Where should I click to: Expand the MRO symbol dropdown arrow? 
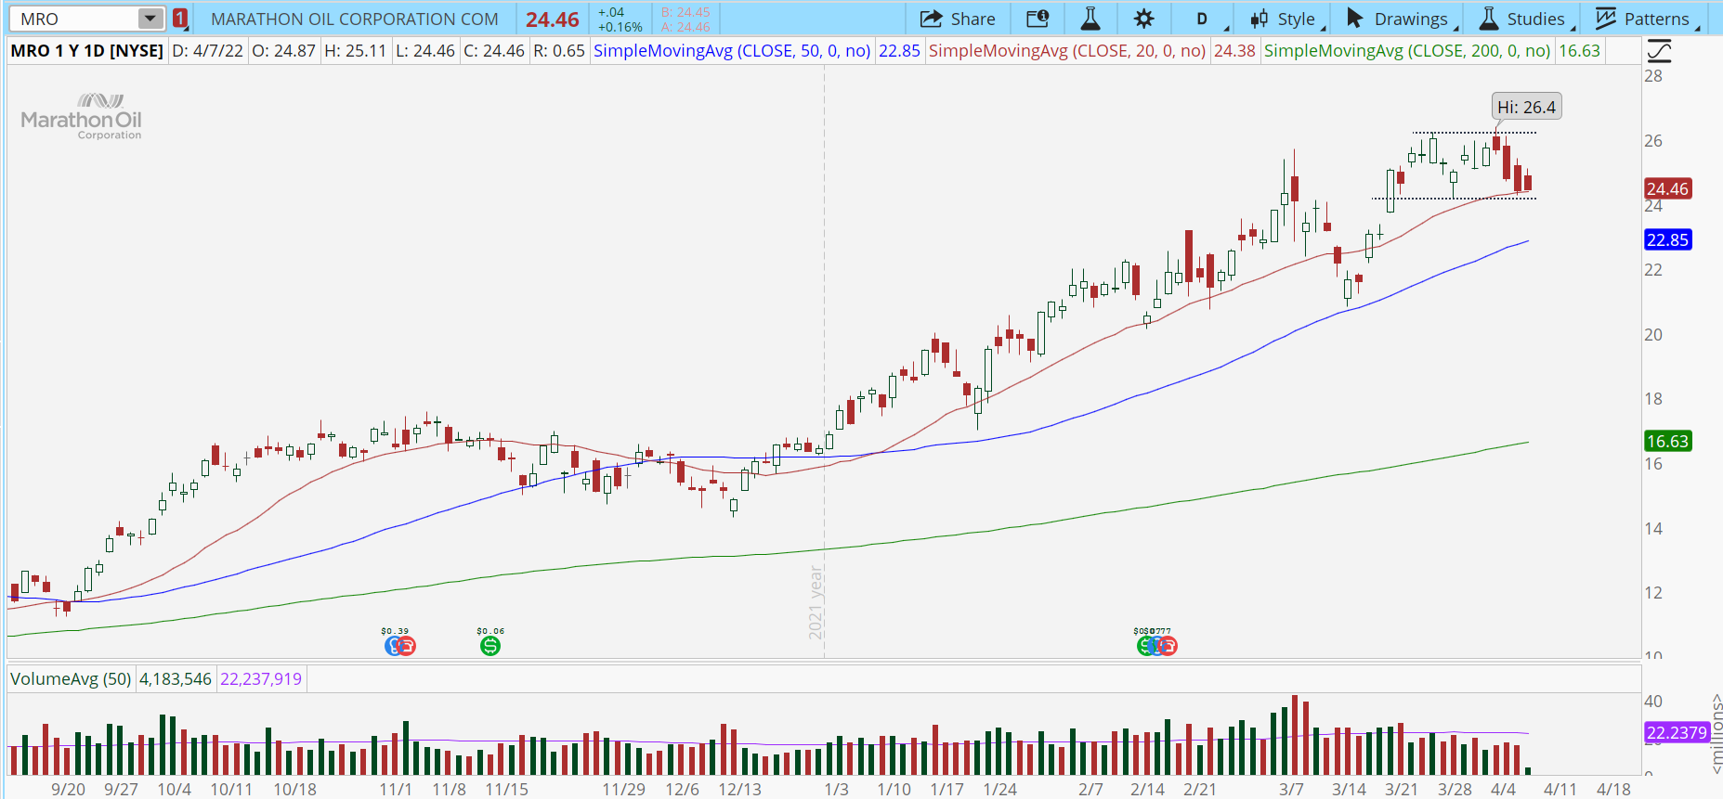(150, 19)
